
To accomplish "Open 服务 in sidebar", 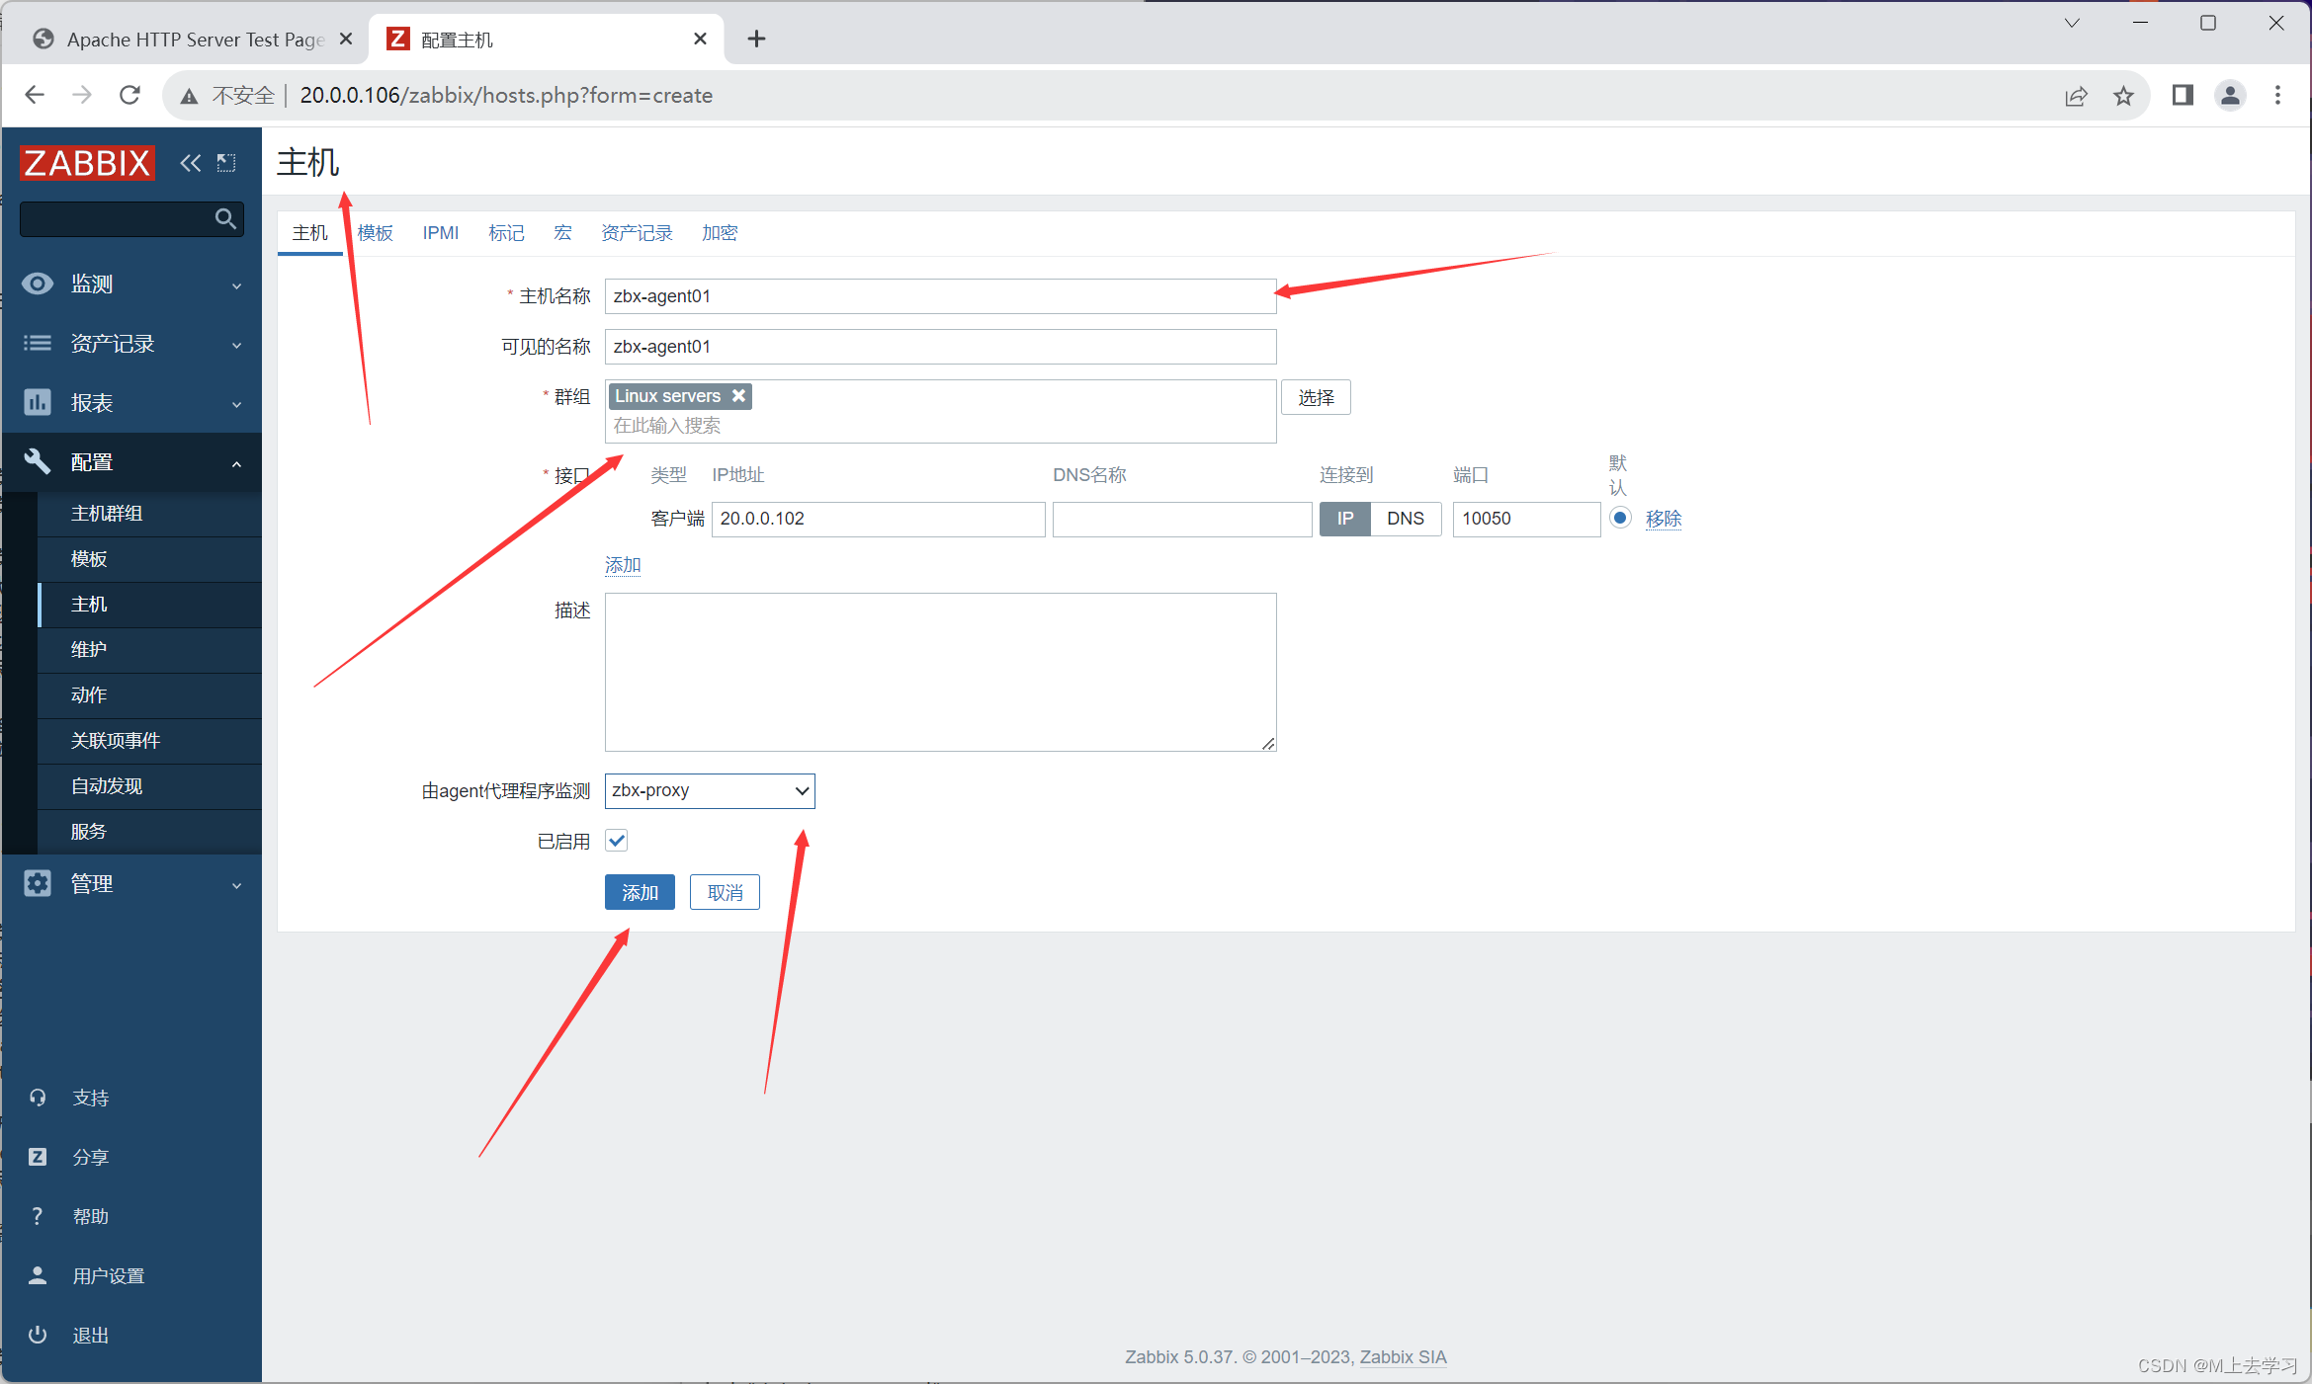I will coord(150,832).
